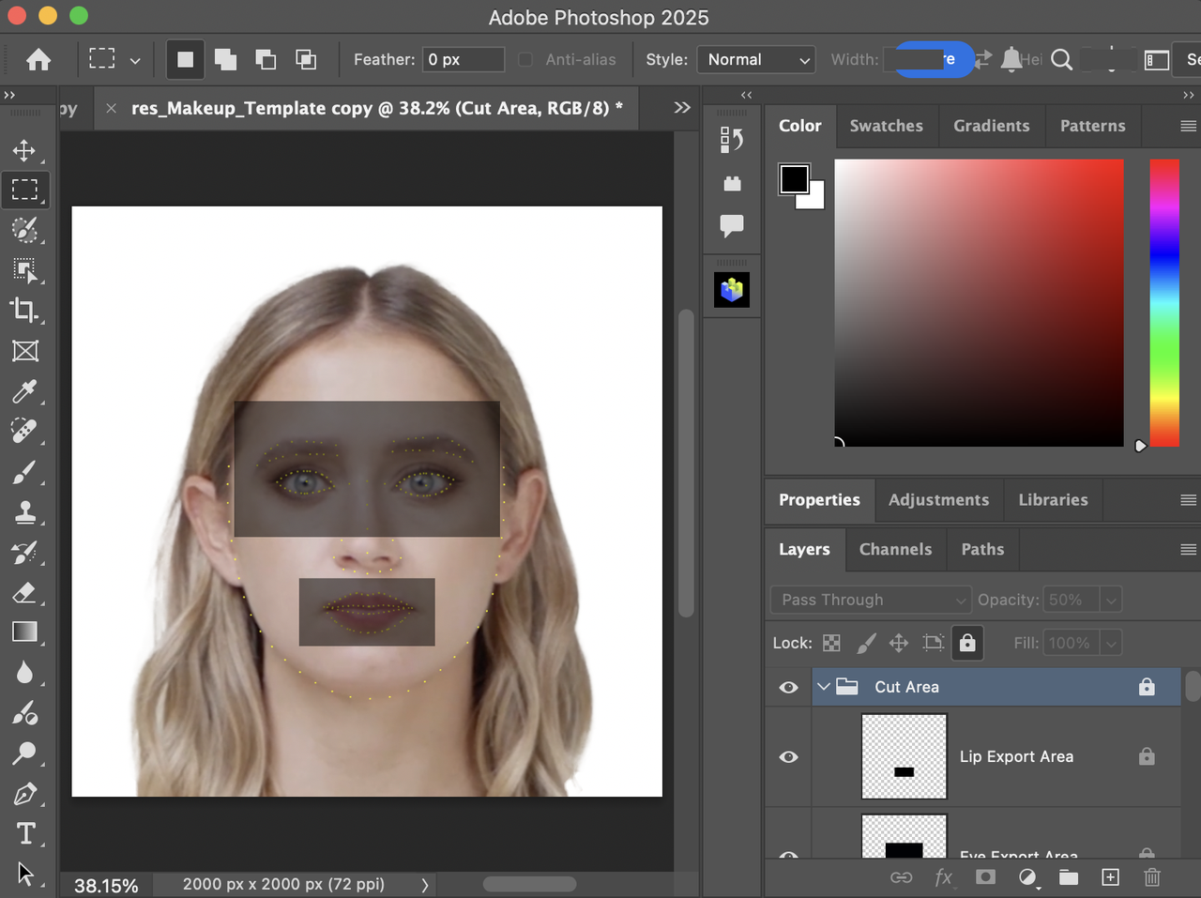This screenshot has width=1201, height=898.
Task: Hide the Cut Area group
Action: tap(789, 688)
